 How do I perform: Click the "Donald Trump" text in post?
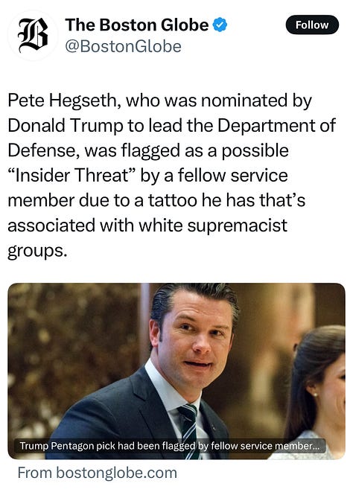tap(66, 126)
